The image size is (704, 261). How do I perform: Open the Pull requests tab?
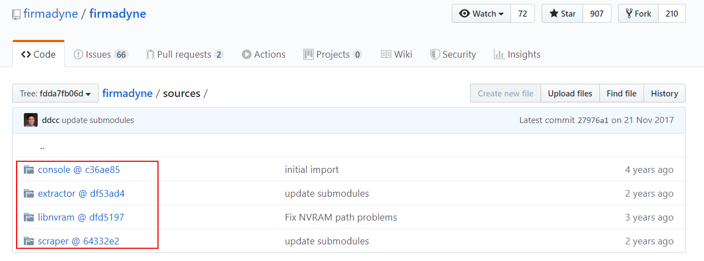pos(185,54)
